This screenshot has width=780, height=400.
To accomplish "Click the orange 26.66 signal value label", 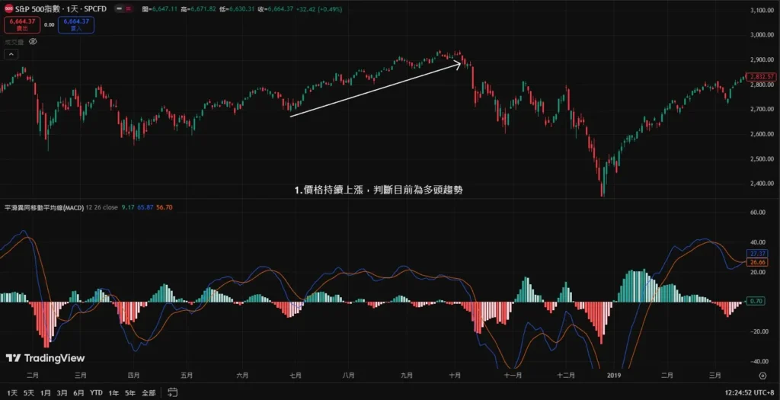I will [x=756, y=262].
